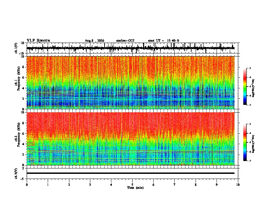268x207 pixels.
Task: Click the time axis tick label "7"
Action: coord(175,185)
